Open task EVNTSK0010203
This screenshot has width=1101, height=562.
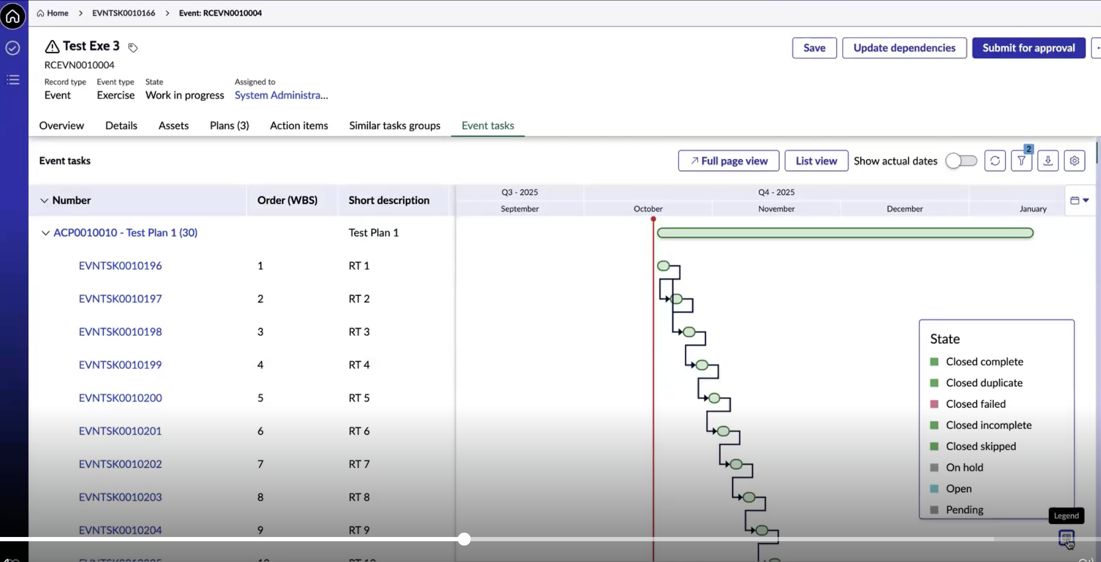[120, 497]
